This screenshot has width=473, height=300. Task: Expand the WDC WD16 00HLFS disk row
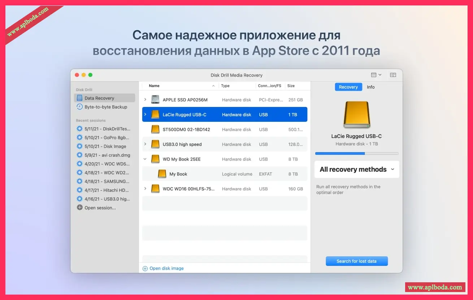click(145, 189)
